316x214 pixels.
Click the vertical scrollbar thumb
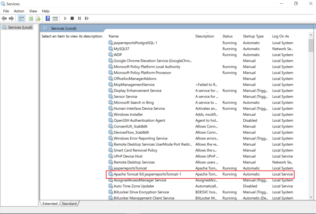coord(311,46)
